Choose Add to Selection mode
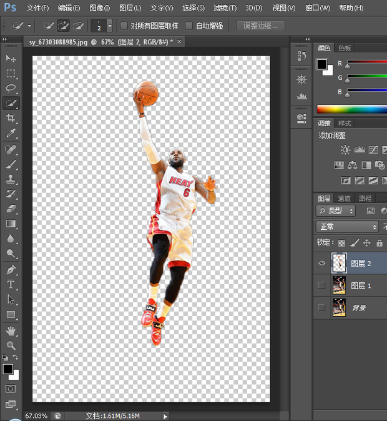387x421 pixels. click(63, 26)
